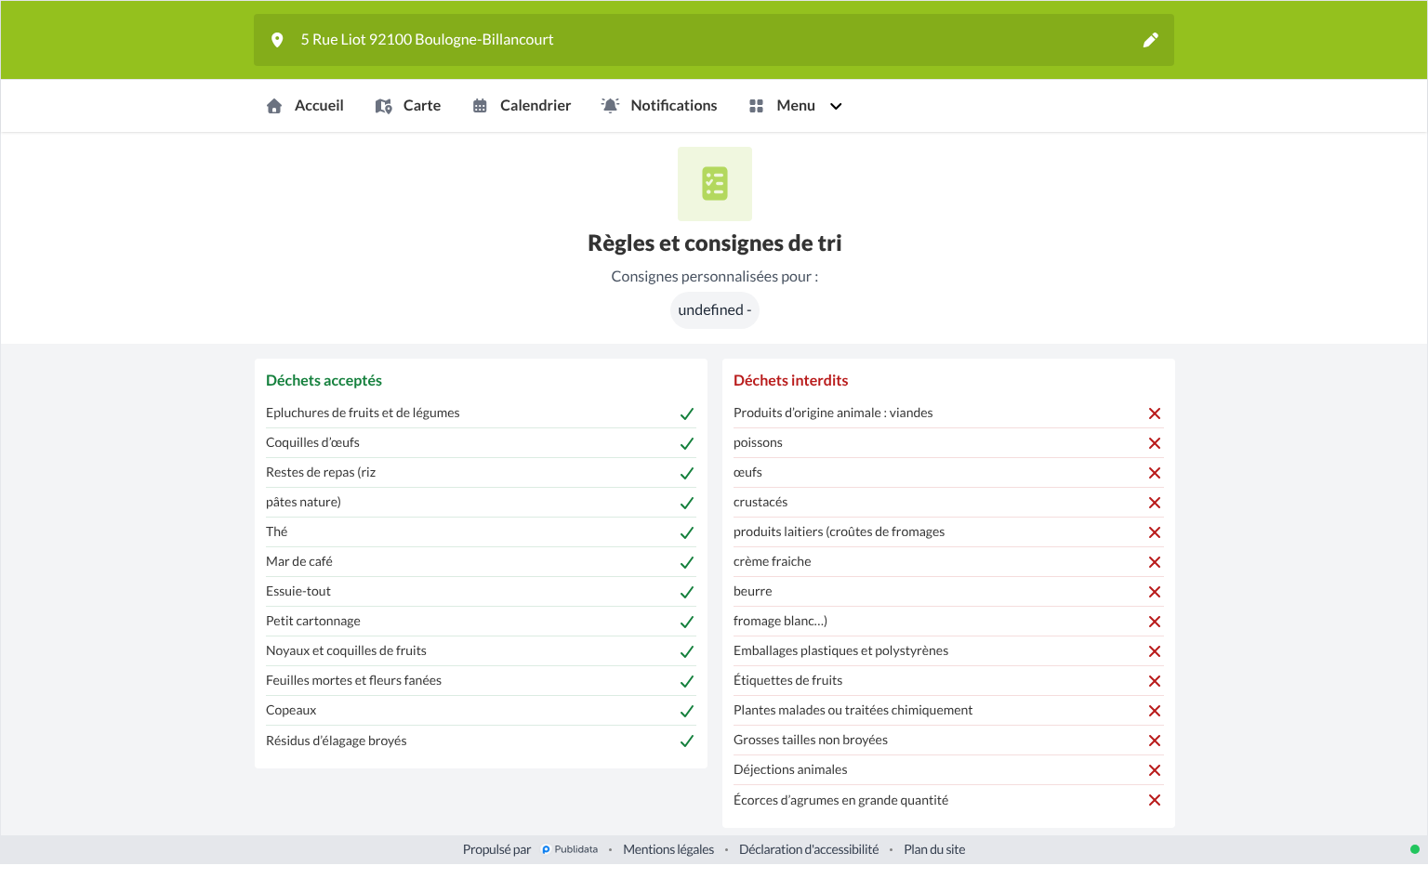Click red cross next to œufs
Screen dimensions: 1428x892
[1155, 473]
